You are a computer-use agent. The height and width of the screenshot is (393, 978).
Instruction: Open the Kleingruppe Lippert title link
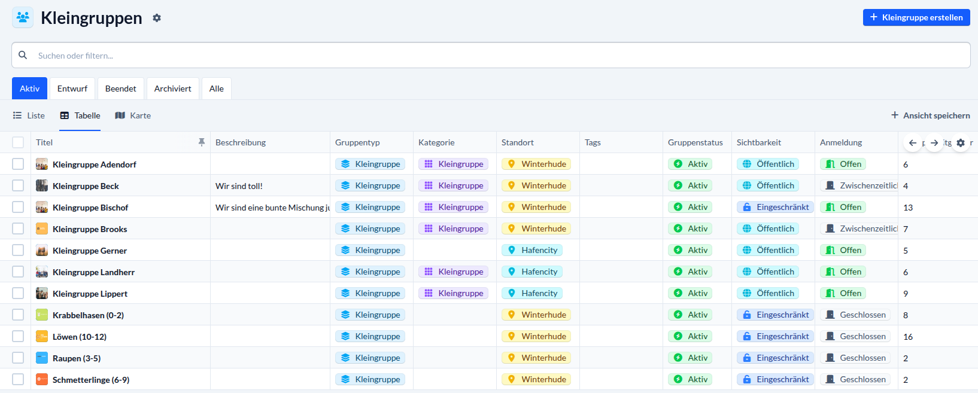[90, 294]
